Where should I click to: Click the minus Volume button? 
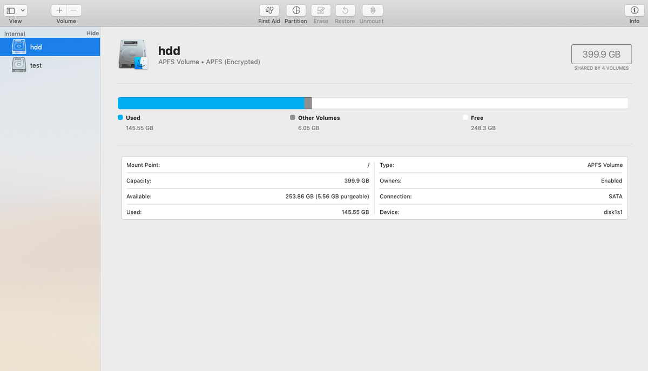74,10
